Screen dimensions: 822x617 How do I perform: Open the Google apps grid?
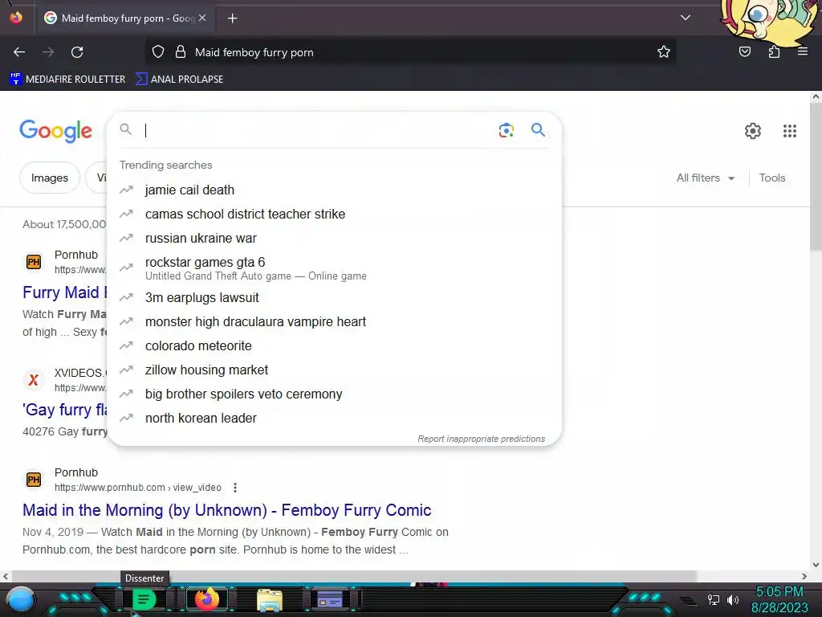pos(790,131)
